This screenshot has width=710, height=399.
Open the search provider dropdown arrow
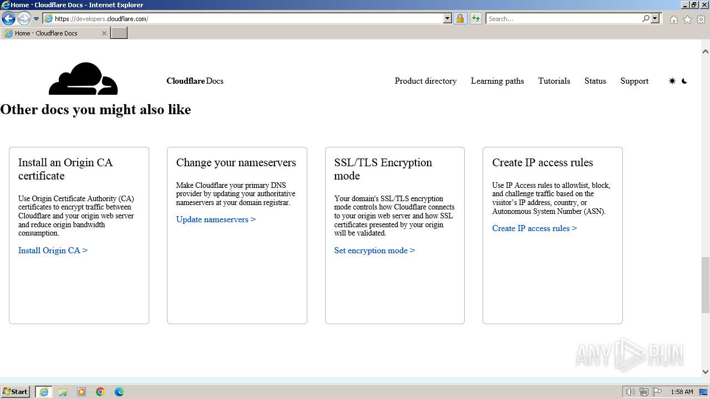point(655,18)
